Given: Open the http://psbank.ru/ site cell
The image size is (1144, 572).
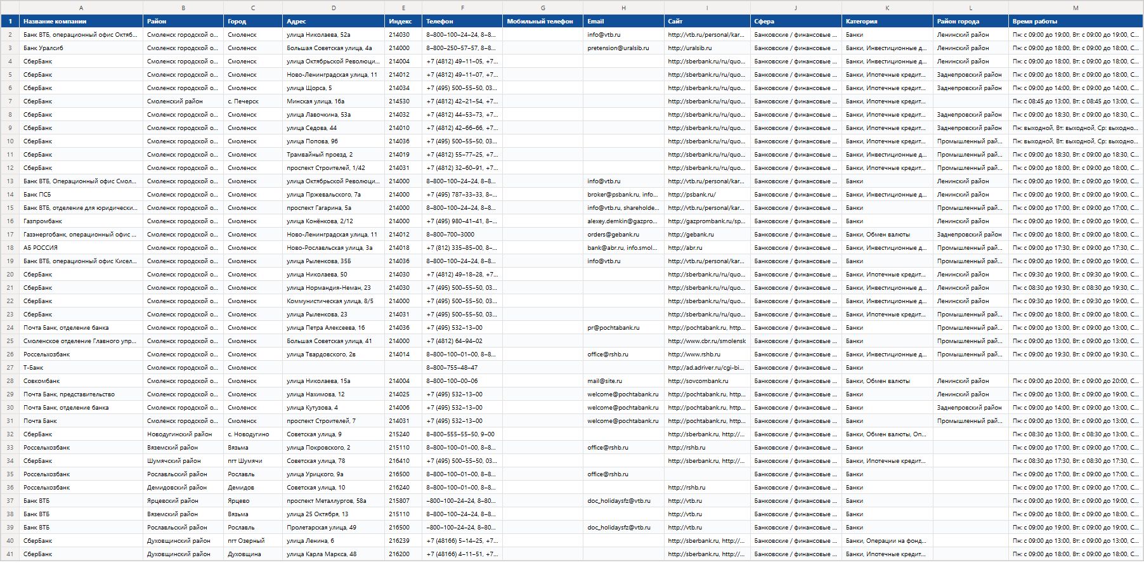Looking at the screenshot, I should tap(707, 195).
